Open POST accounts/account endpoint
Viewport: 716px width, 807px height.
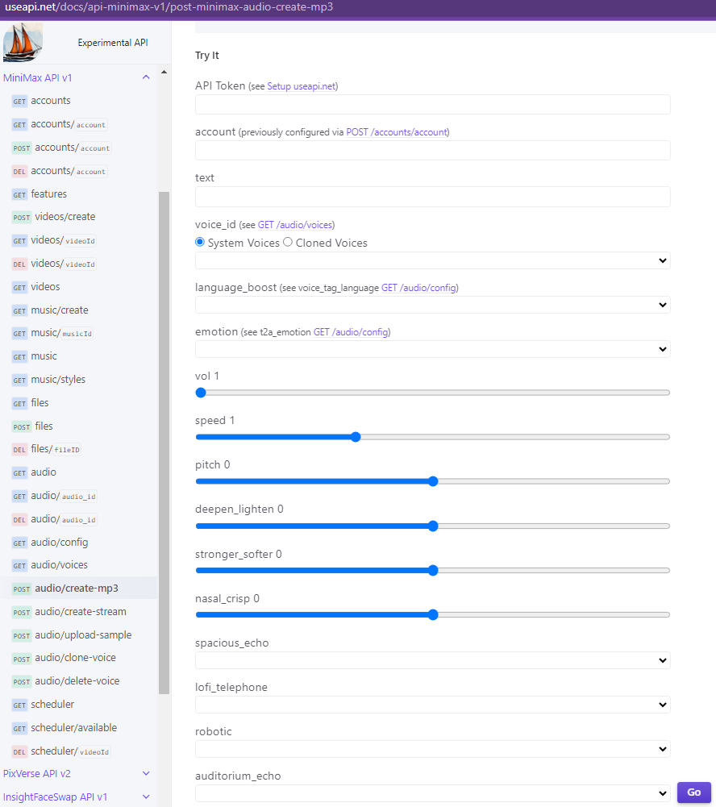61,148
